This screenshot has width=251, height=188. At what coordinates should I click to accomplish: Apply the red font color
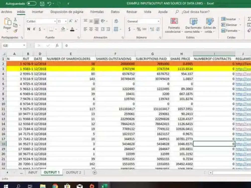(x=72, y=29)
